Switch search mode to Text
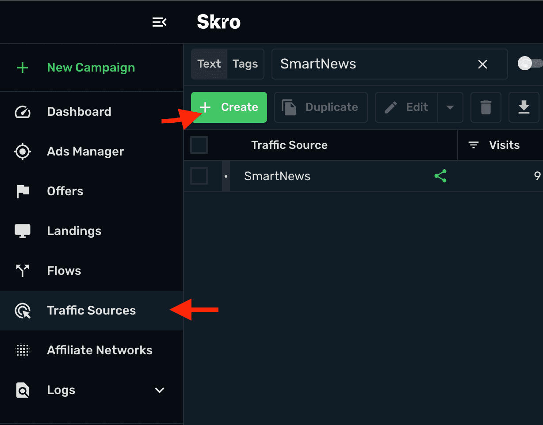543x425 pixels. click(x=209, y=64)
